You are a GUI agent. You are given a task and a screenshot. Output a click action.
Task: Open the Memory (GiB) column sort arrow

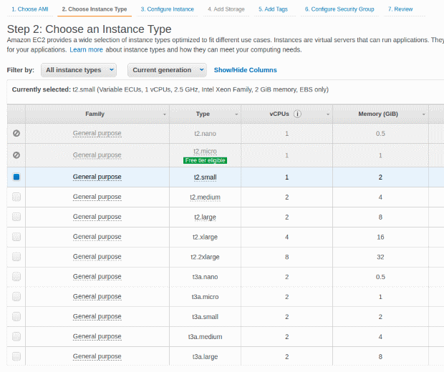tap(424, 114)
